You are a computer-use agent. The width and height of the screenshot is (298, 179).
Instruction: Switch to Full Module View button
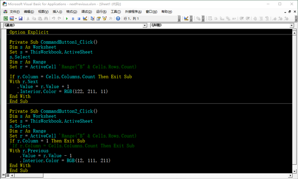8,175
